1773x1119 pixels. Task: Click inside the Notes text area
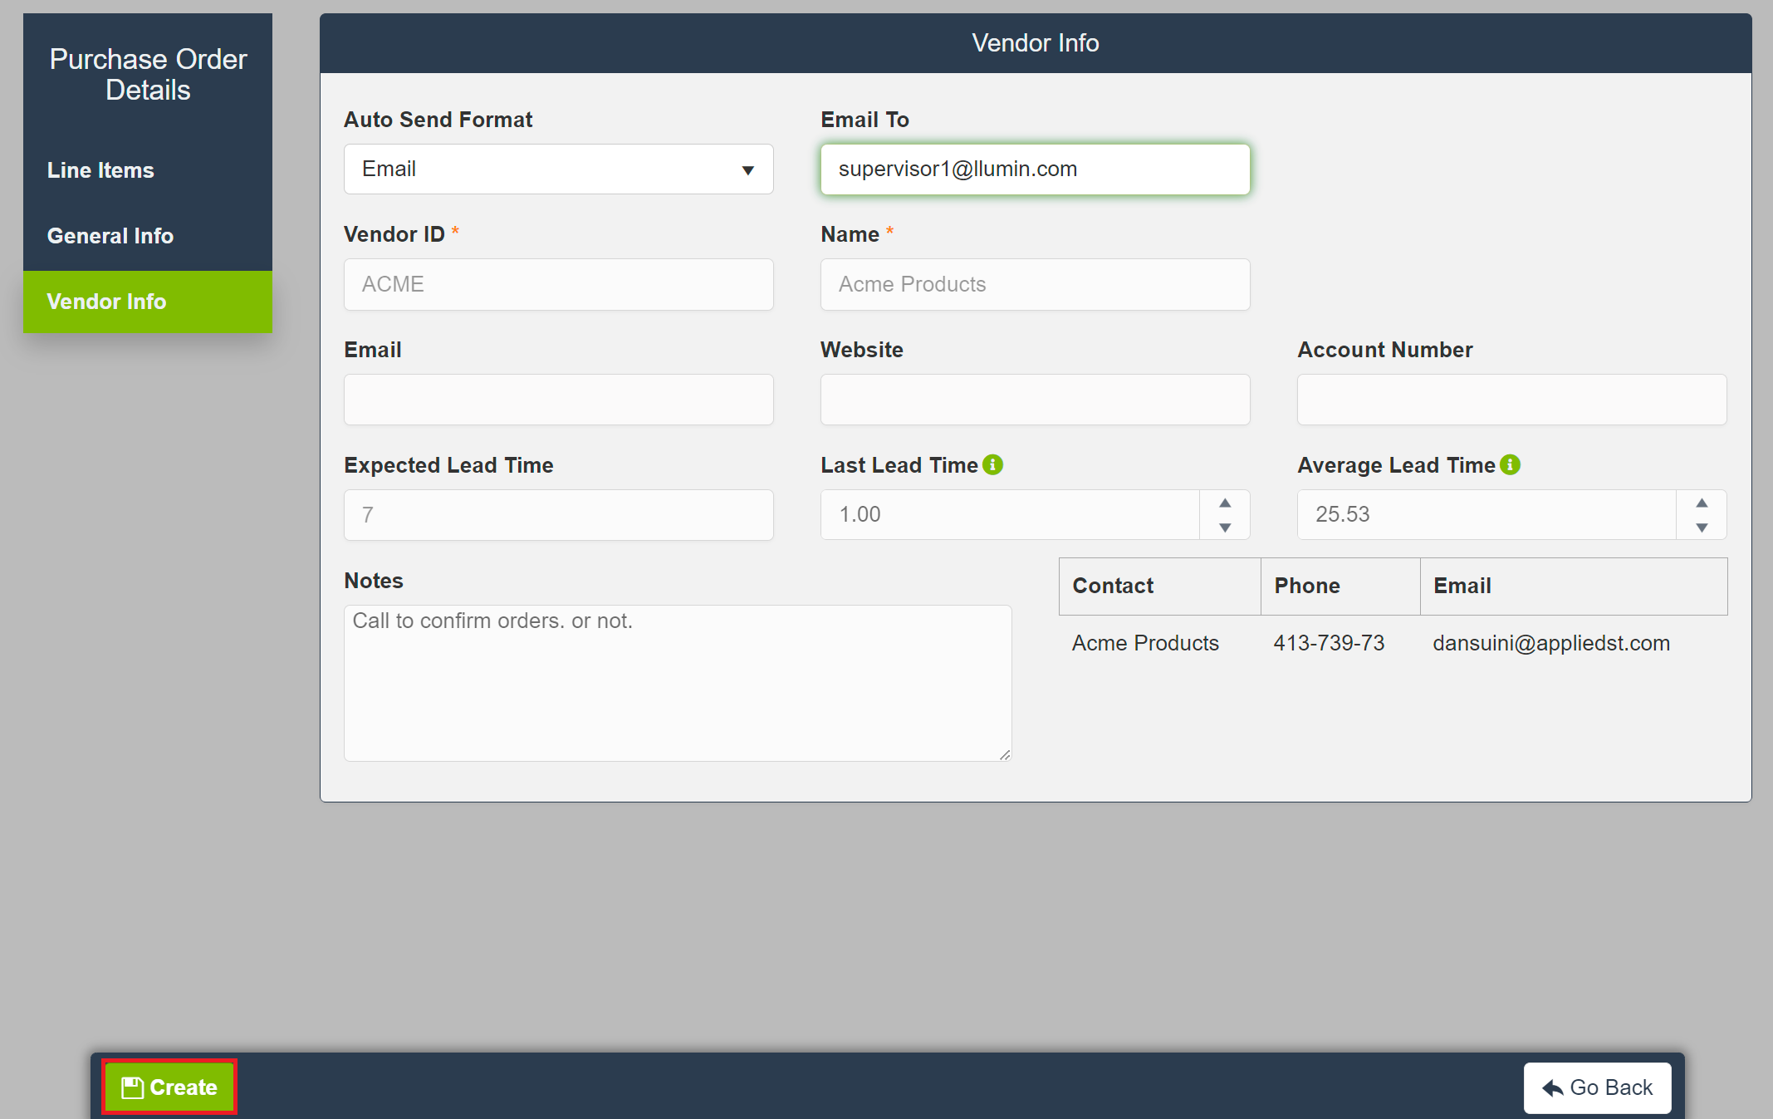click(678, 683)
